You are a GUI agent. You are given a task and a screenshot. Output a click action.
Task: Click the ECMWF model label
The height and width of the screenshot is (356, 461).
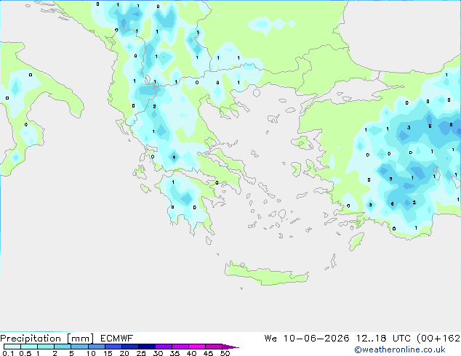(x=116, y=339)
